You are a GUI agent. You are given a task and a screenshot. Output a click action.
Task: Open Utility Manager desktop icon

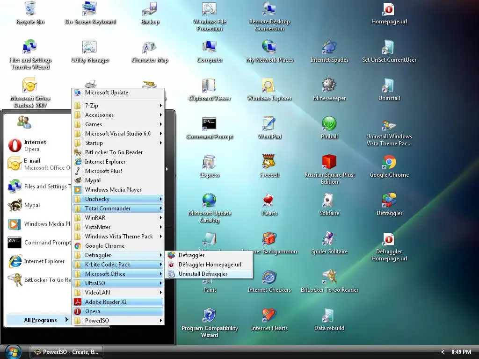pyautogui.click(x=90, y=51)
